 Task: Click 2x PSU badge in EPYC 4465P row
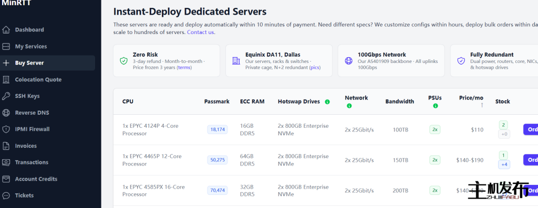point(434,160)
